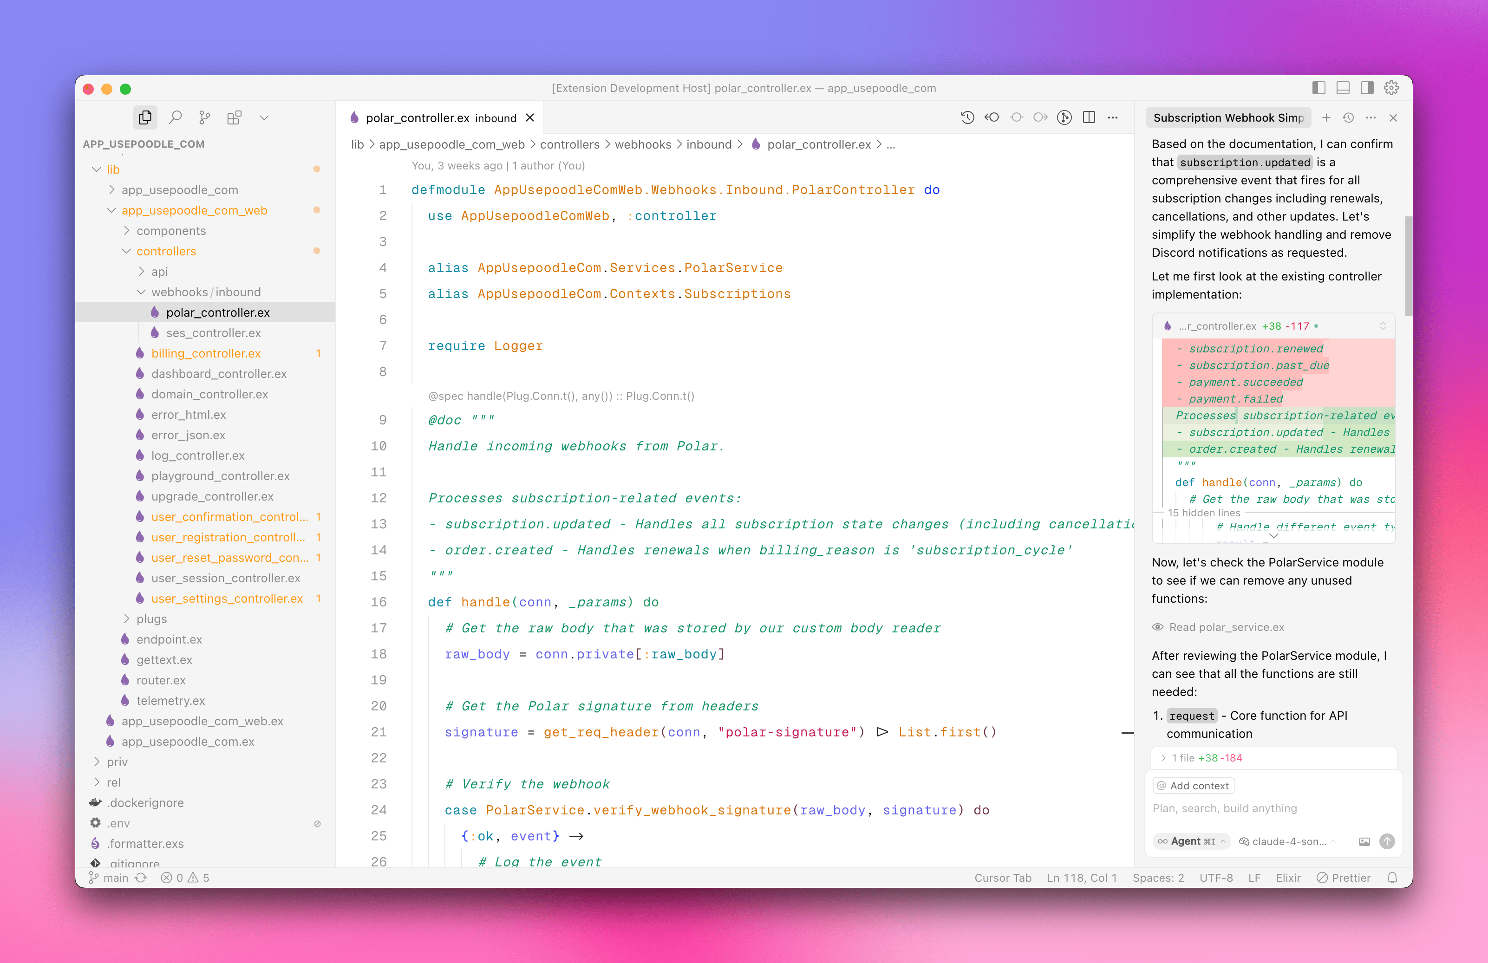Start a new chat with plus icon

[x=1326, y=117]
